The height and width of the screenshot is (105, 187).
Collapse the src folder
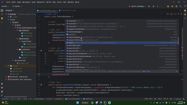click(x=8, y=20)
